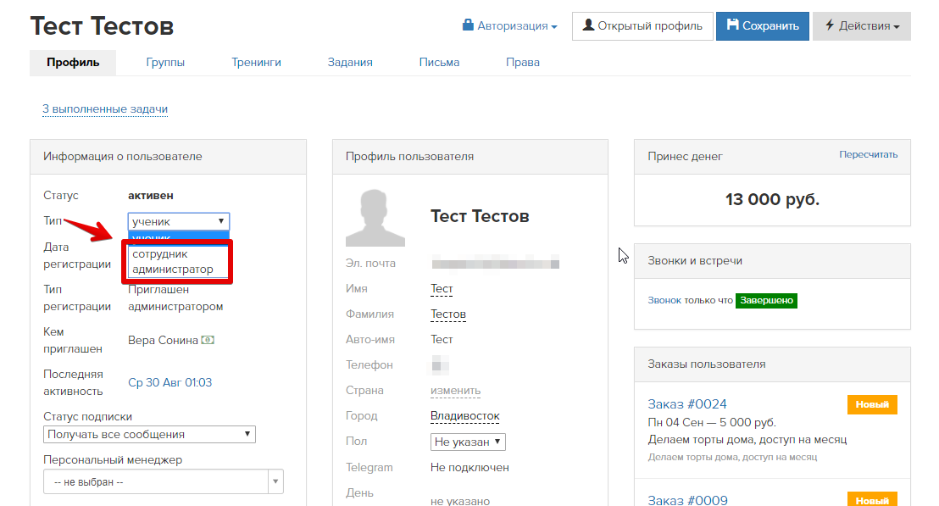
Task: Open Заказ #0024 link
Action: tap(687, 404)
